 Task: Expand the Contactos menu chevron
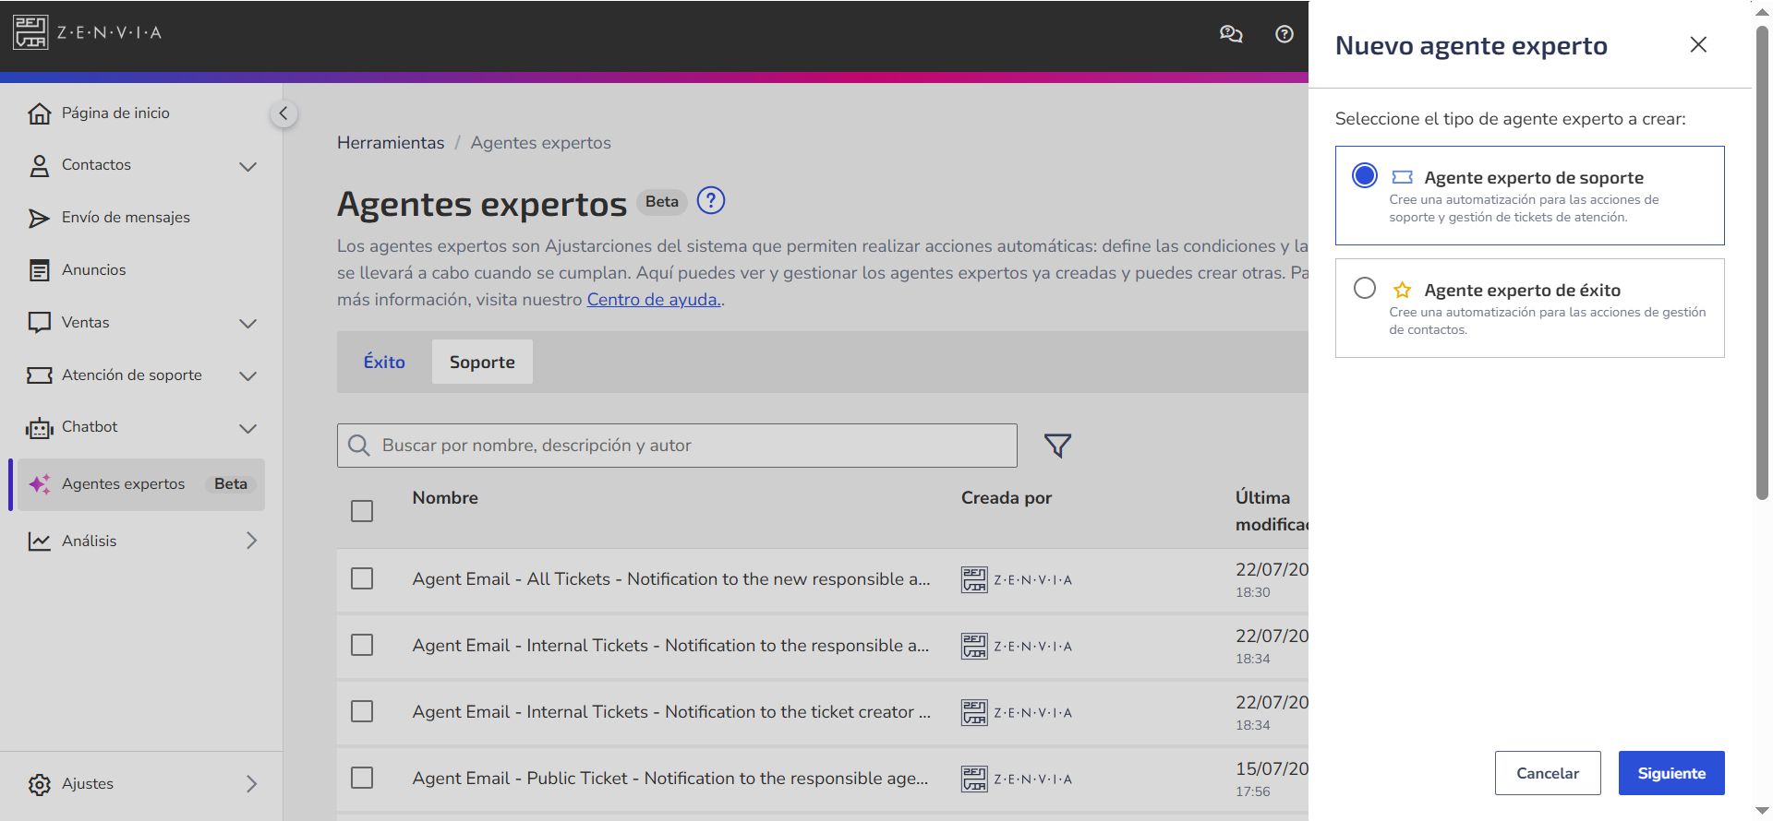point(247,167)
